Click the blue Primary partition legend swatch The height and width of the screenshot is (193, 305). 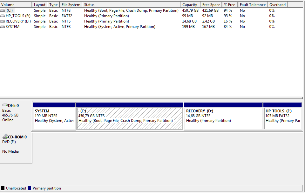(x=30, y=188)
